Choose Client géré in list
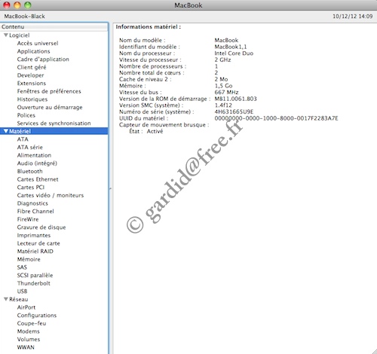Viewport: 377px width, 354px height. coord(32,67)
